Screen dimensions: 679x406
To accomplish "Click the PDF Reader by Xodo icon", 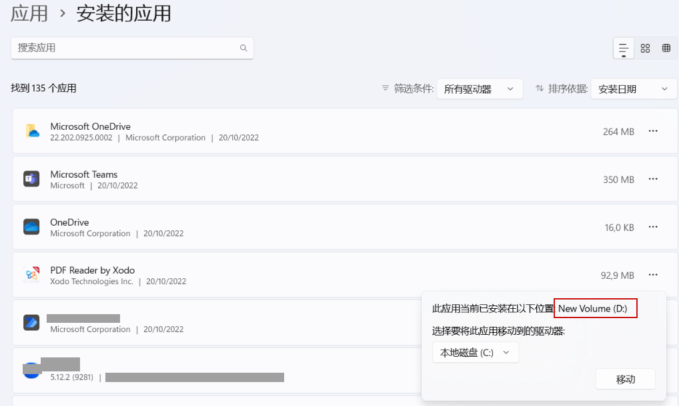I will click(x=31, y=275).
